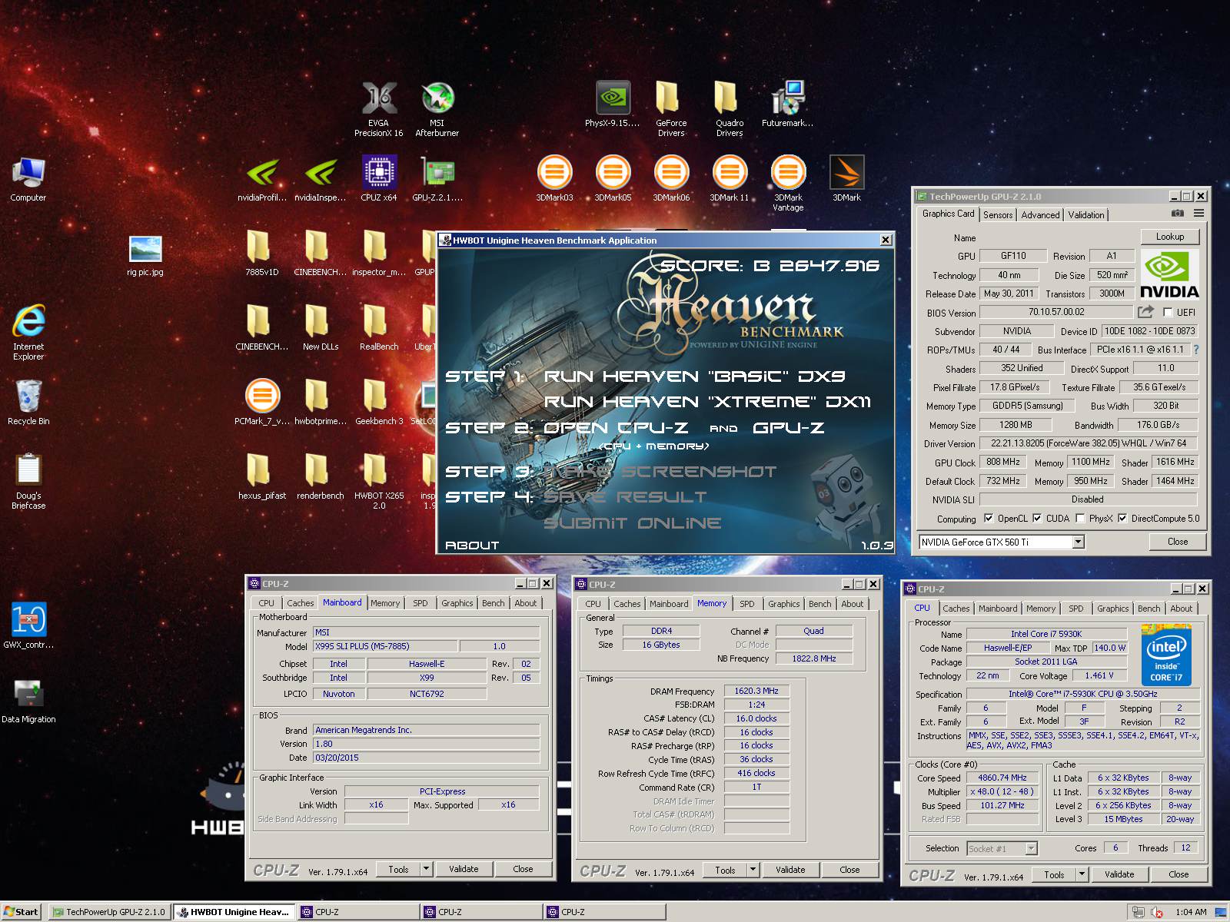This screenshot has height=922, width=1230.
Task: Click Open CPU-Z in Heaven app
Action: pos(616,428)
